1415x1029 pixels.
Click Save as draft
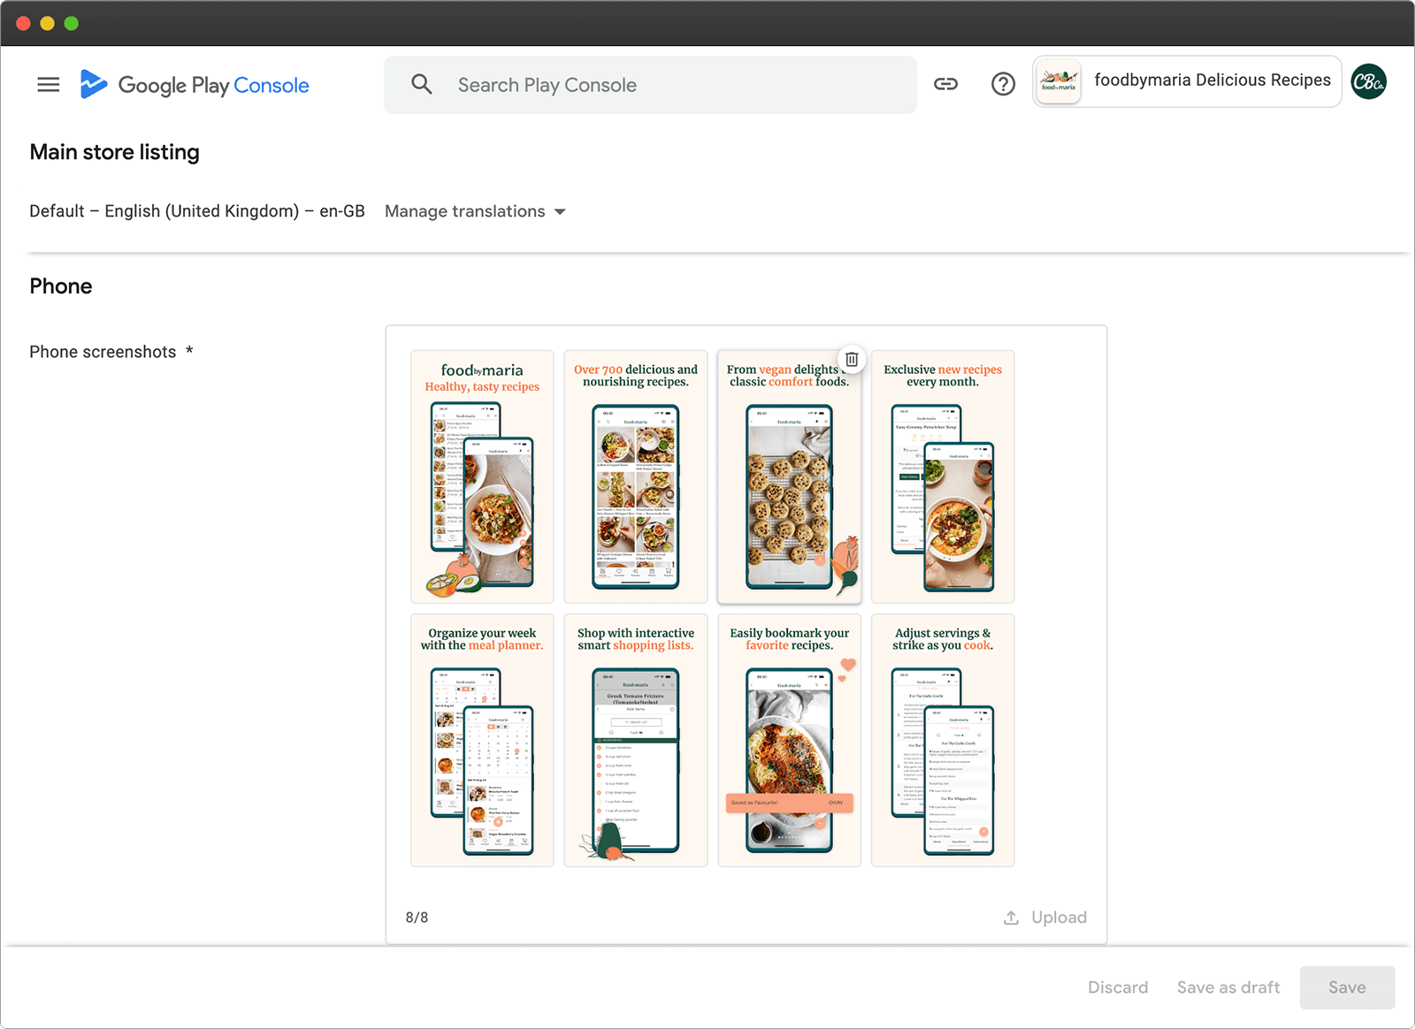1228,987
